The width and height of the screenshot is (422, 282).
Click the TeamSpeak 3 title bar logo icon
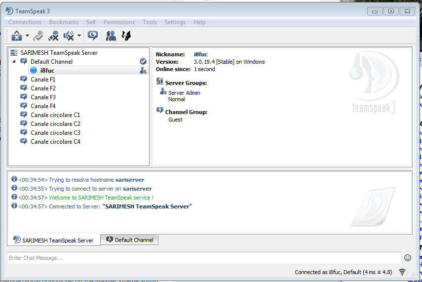click(9, 11)
